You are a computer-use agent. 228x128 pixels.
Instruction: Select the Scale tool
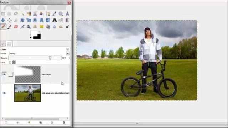point(29,20)
